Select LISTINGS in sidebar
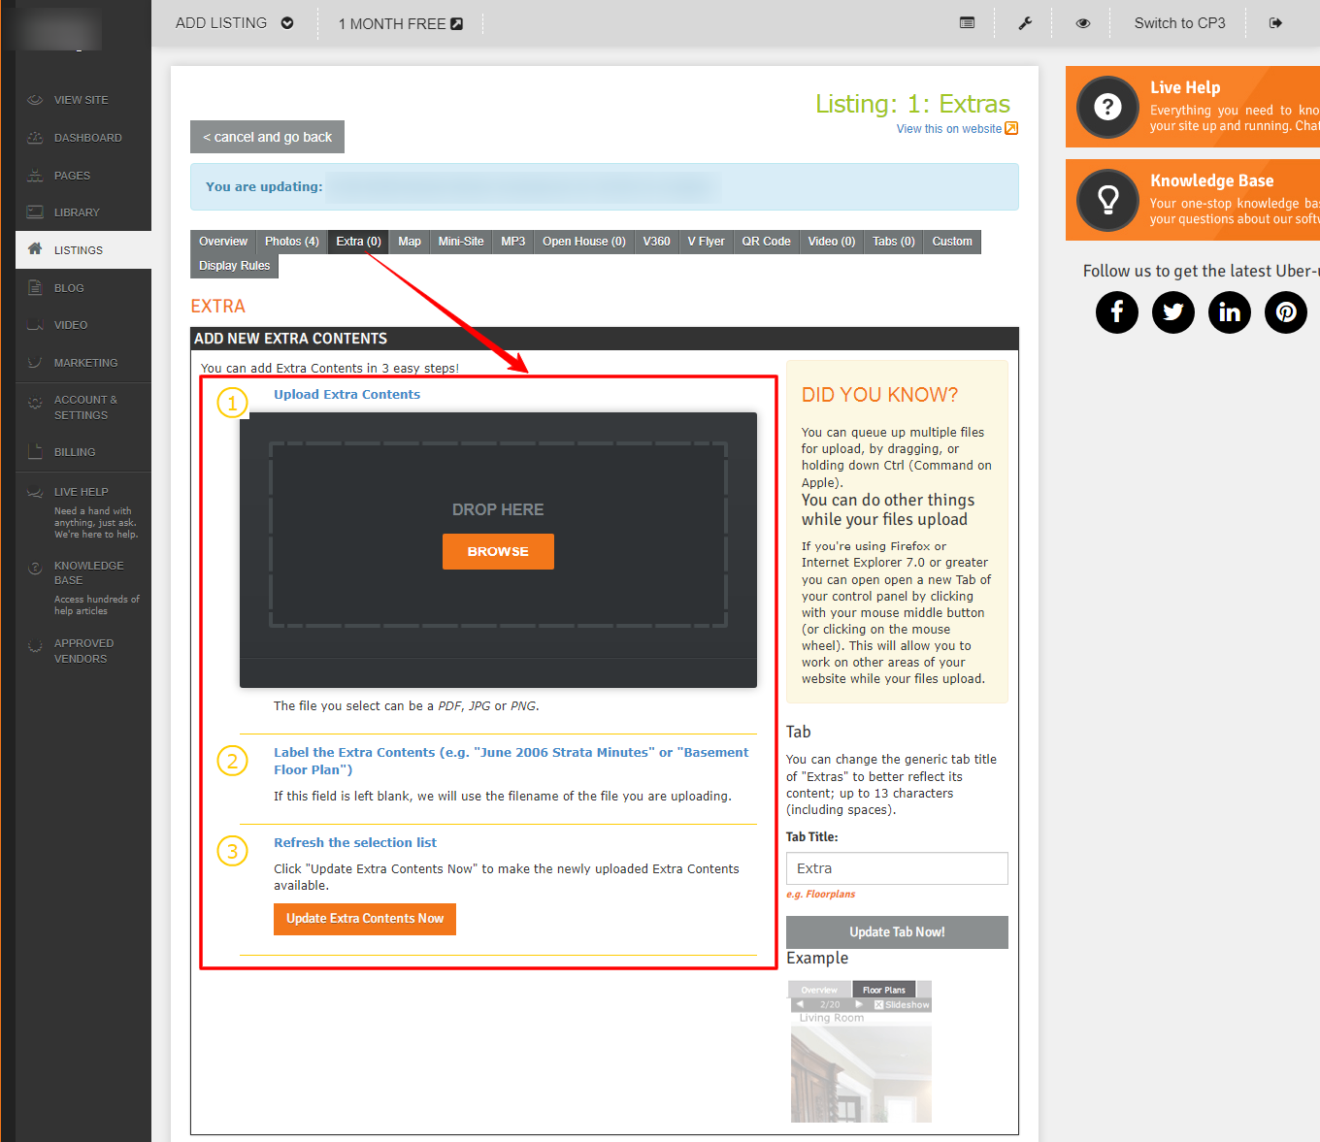 pos(83,250)
